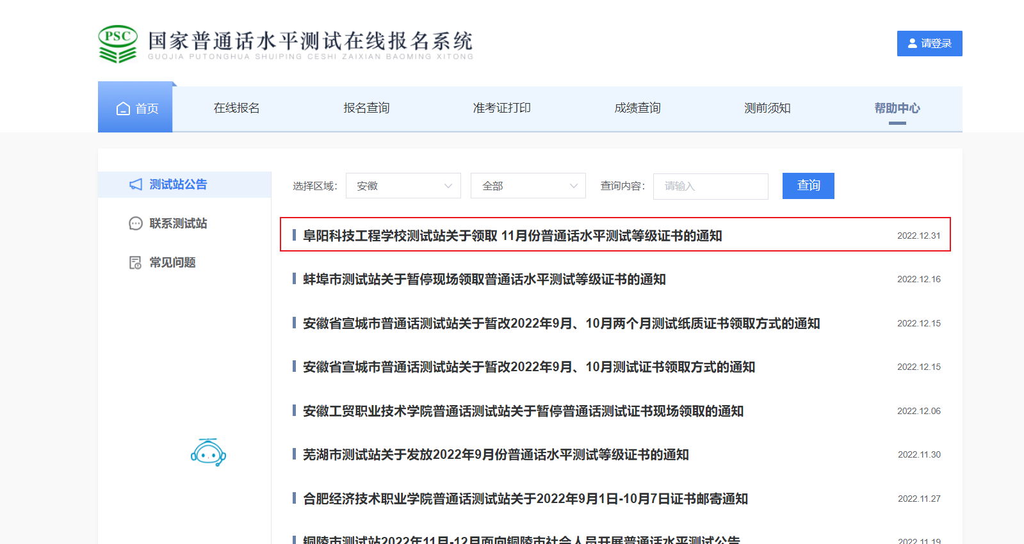Click the date 2022.12.16

(x=919, y=279)
